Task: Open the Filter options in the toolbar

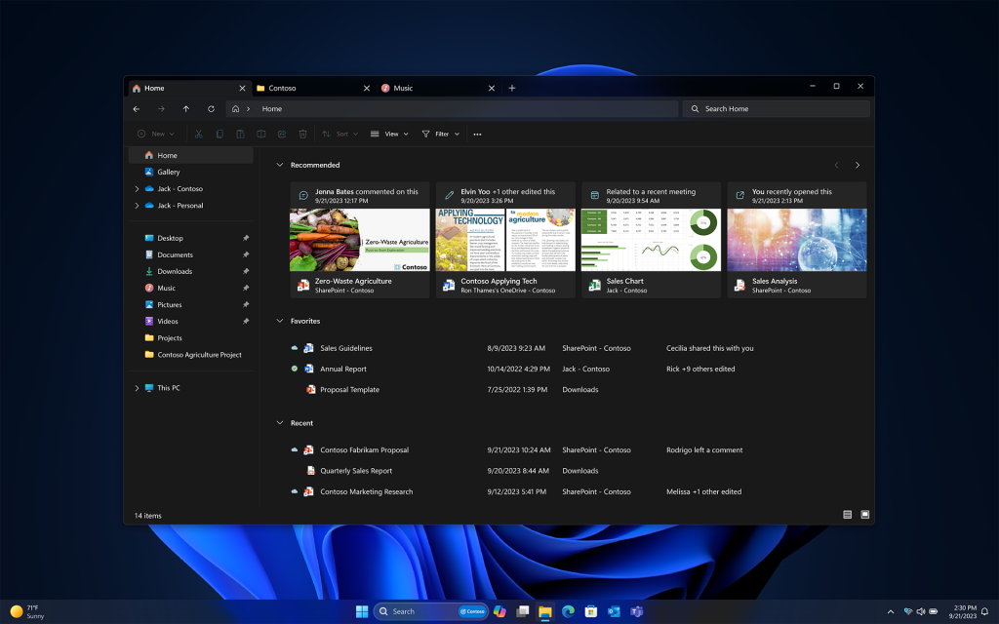Action: coord(441,134)
